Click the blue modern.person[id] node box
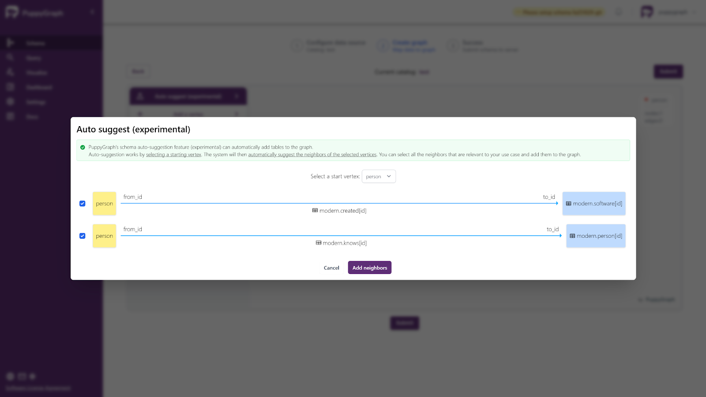This screenshot has height=397, width=706. 596,236
